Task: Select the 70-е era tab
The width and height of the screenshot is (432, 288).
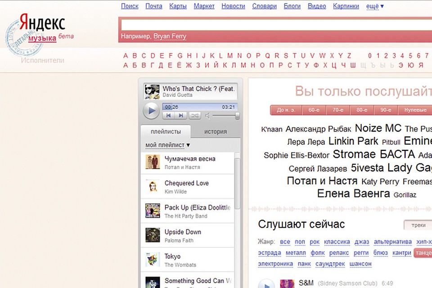Action: [338, 110]
